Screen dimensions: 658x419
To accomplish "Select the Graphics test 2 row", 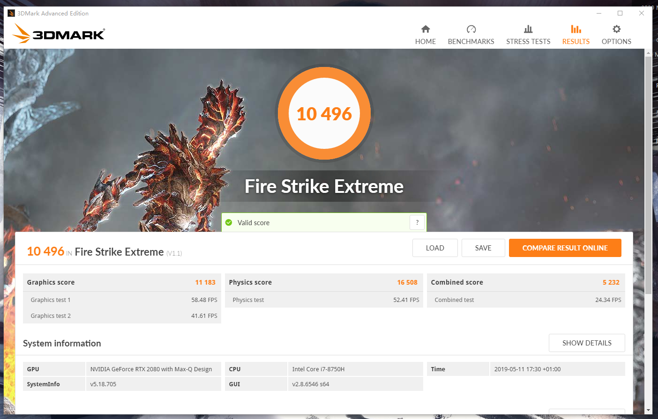I will click(122, 316).
